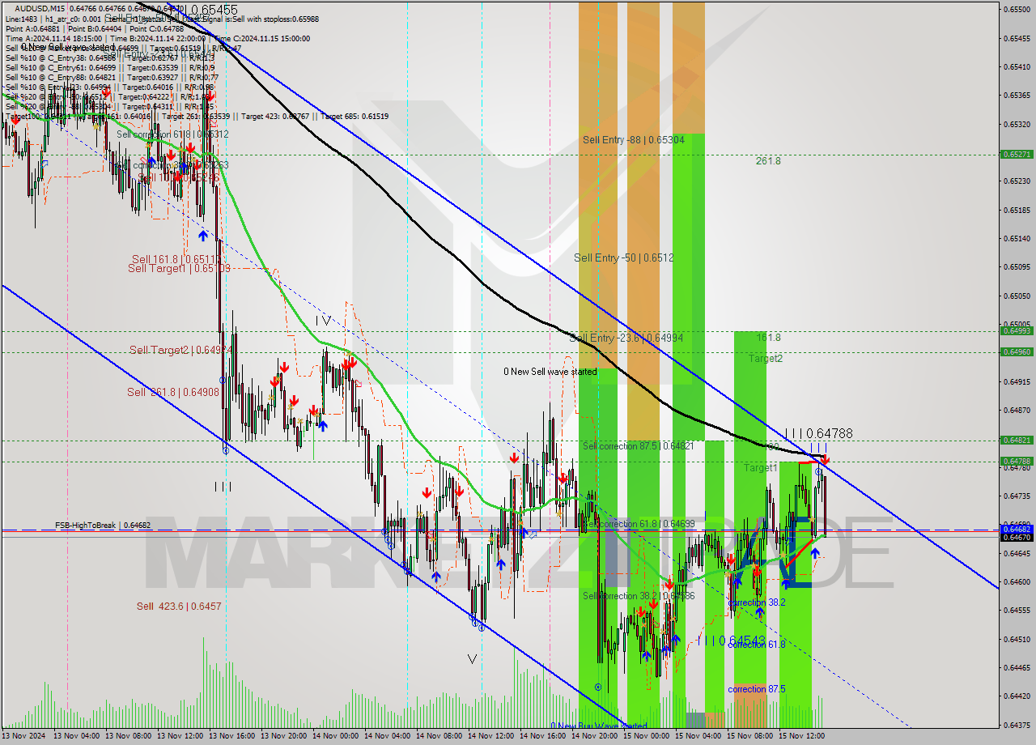This screenshot has height=745, width=1036.
Task: Click the blue 'correction 38.2' label
Action: pyautogui.click(x=757, y=602)
